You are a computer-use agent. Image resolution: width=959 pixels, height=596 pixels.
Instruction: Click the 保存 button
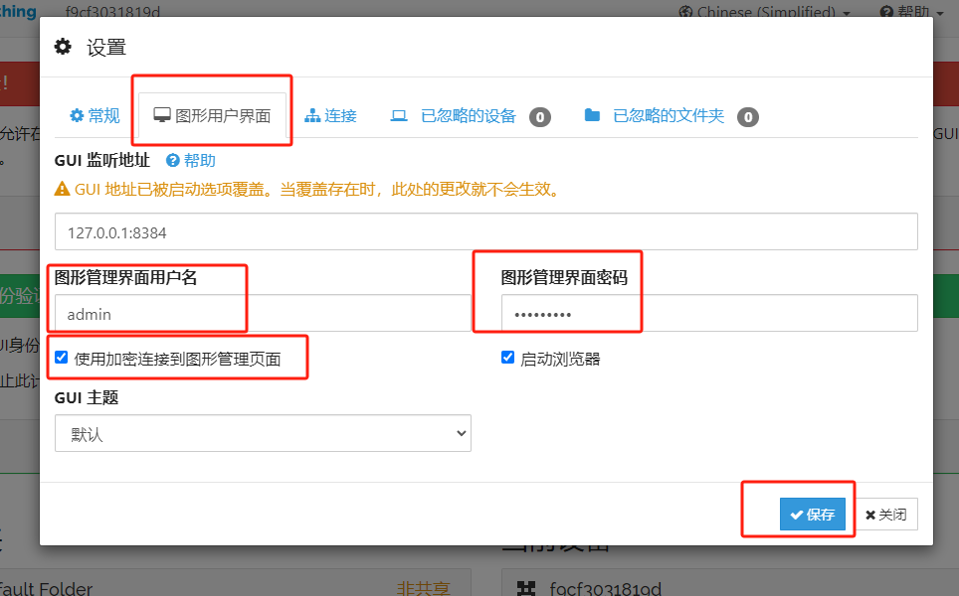[x=812, y=515]
